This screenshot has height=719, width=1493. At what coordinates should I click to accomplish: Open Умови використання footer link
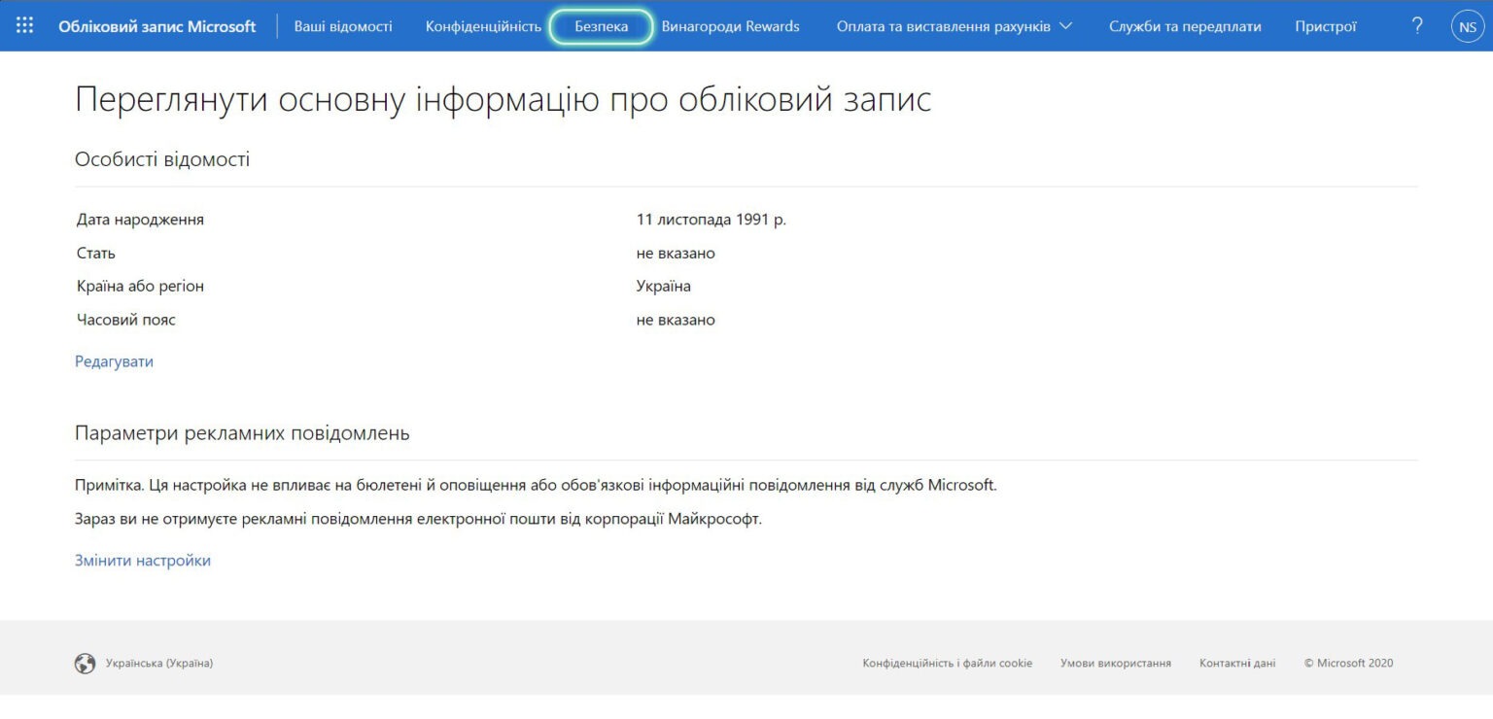[x=1116, y=664]
